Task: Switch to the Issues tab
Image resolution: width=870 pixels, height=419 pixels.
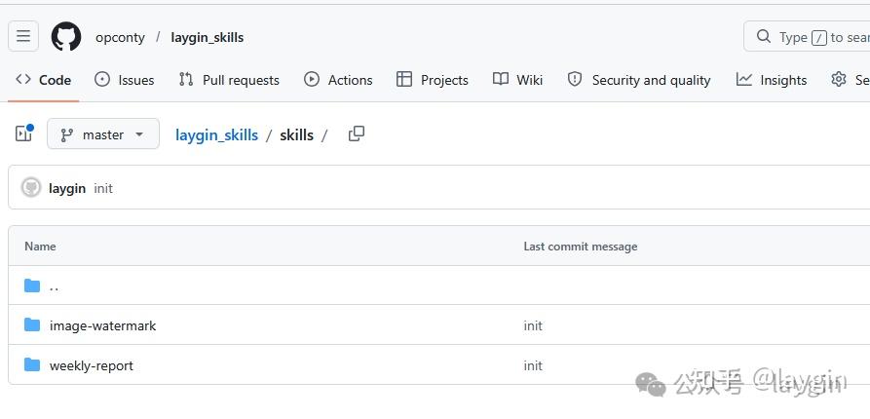Action: pos(125,80)
